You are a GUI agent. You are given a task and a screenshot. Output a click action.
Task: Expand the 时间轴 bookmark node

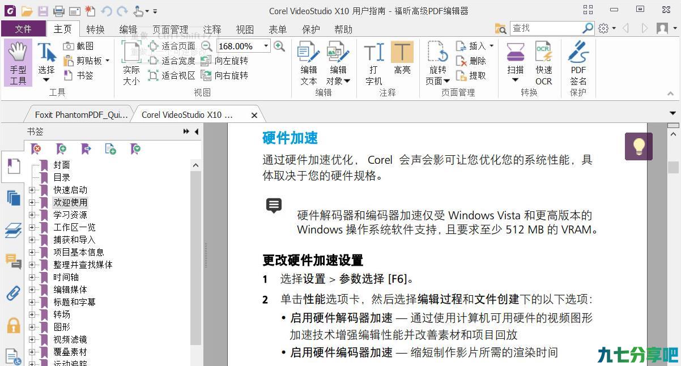32,277
